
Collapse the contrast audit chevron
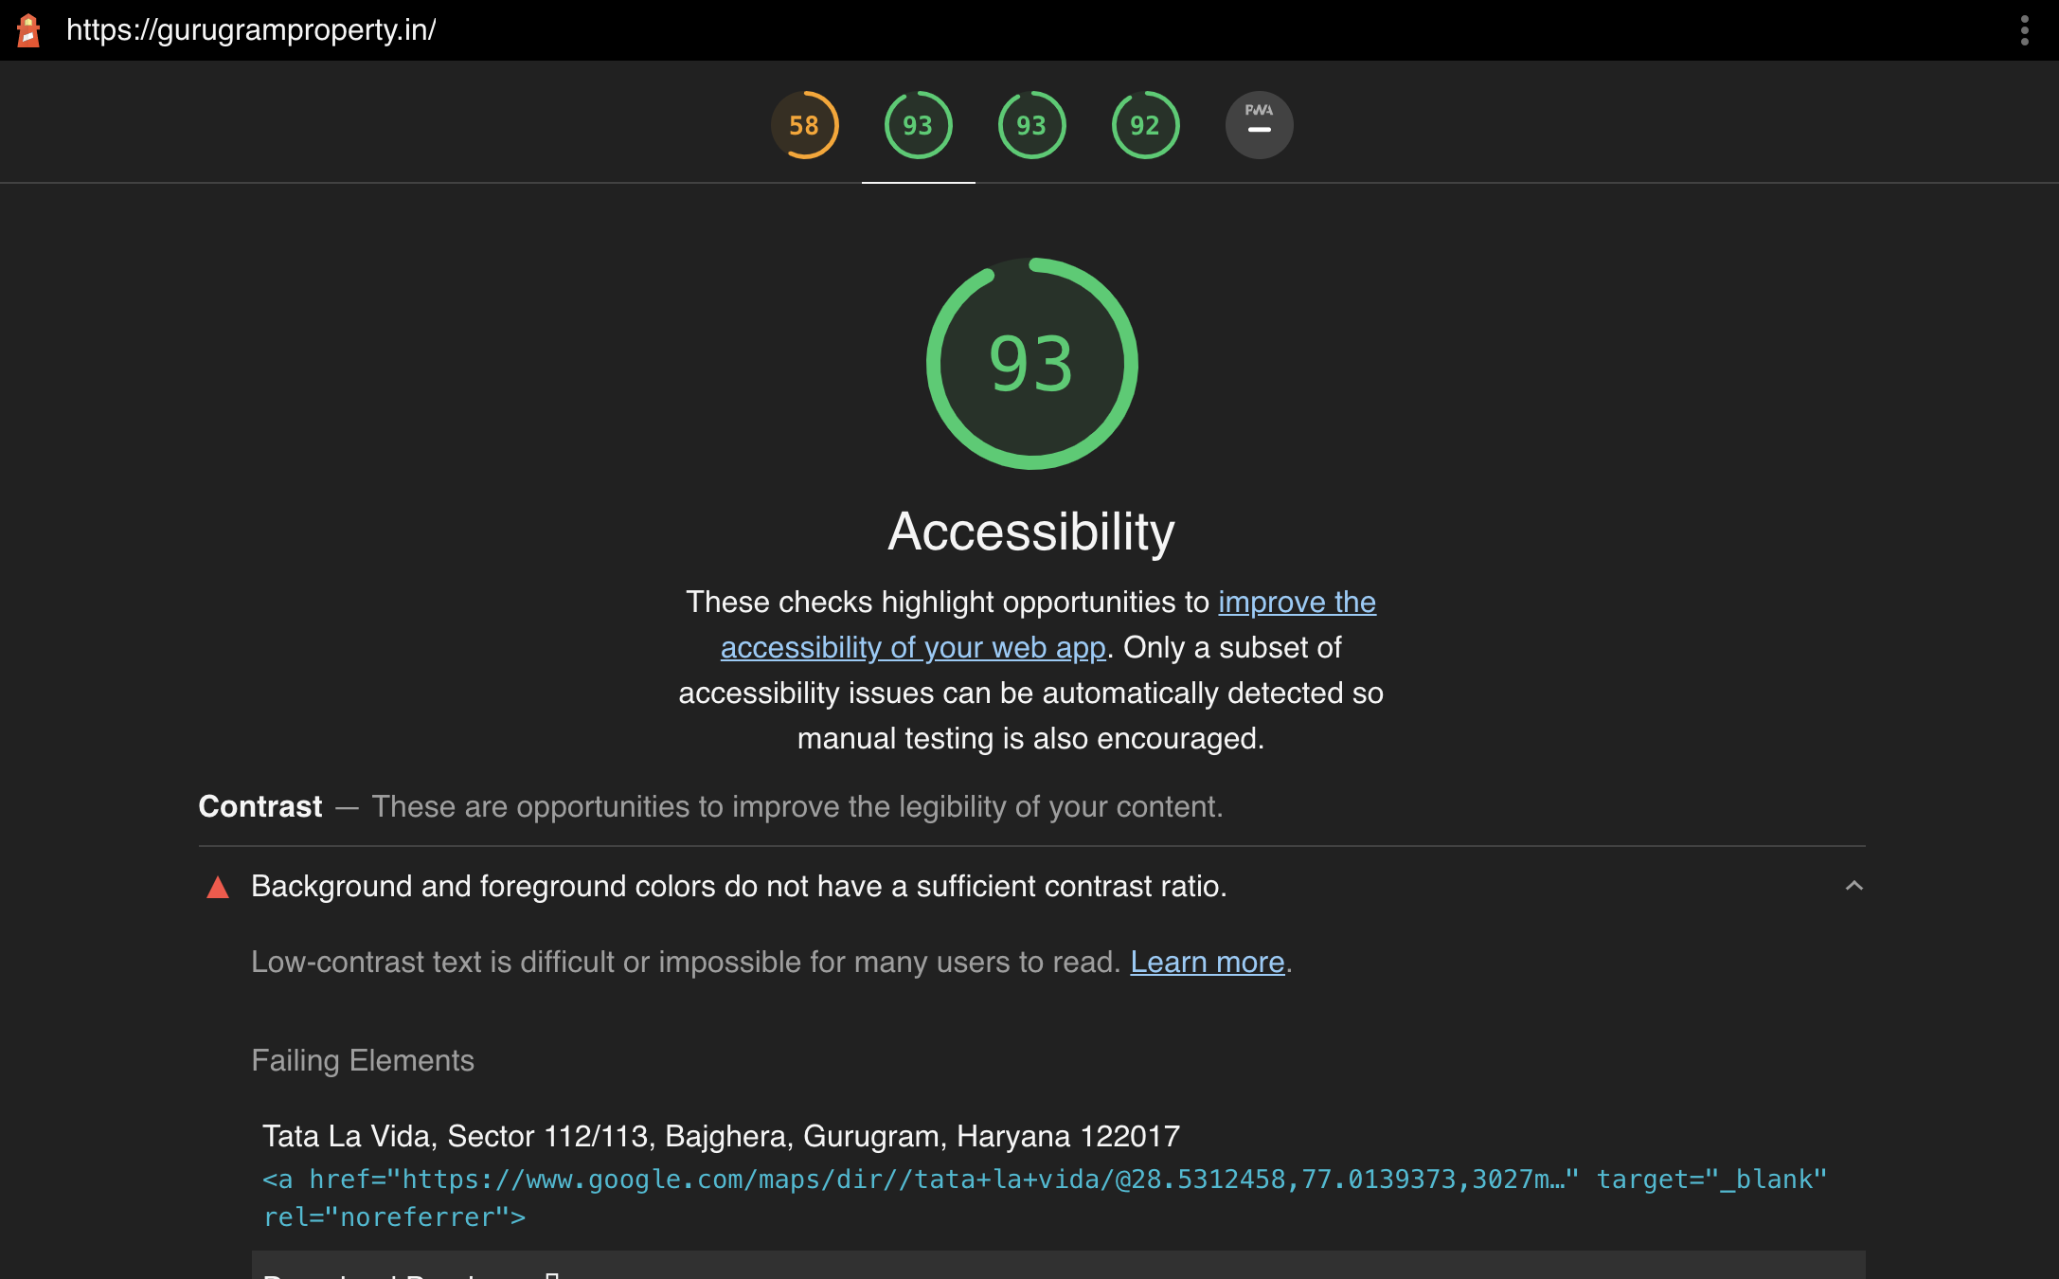(x=1853, y=886)
